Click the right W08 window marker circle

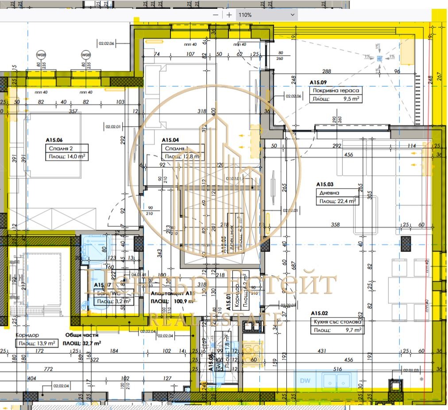tap(85, 55)
